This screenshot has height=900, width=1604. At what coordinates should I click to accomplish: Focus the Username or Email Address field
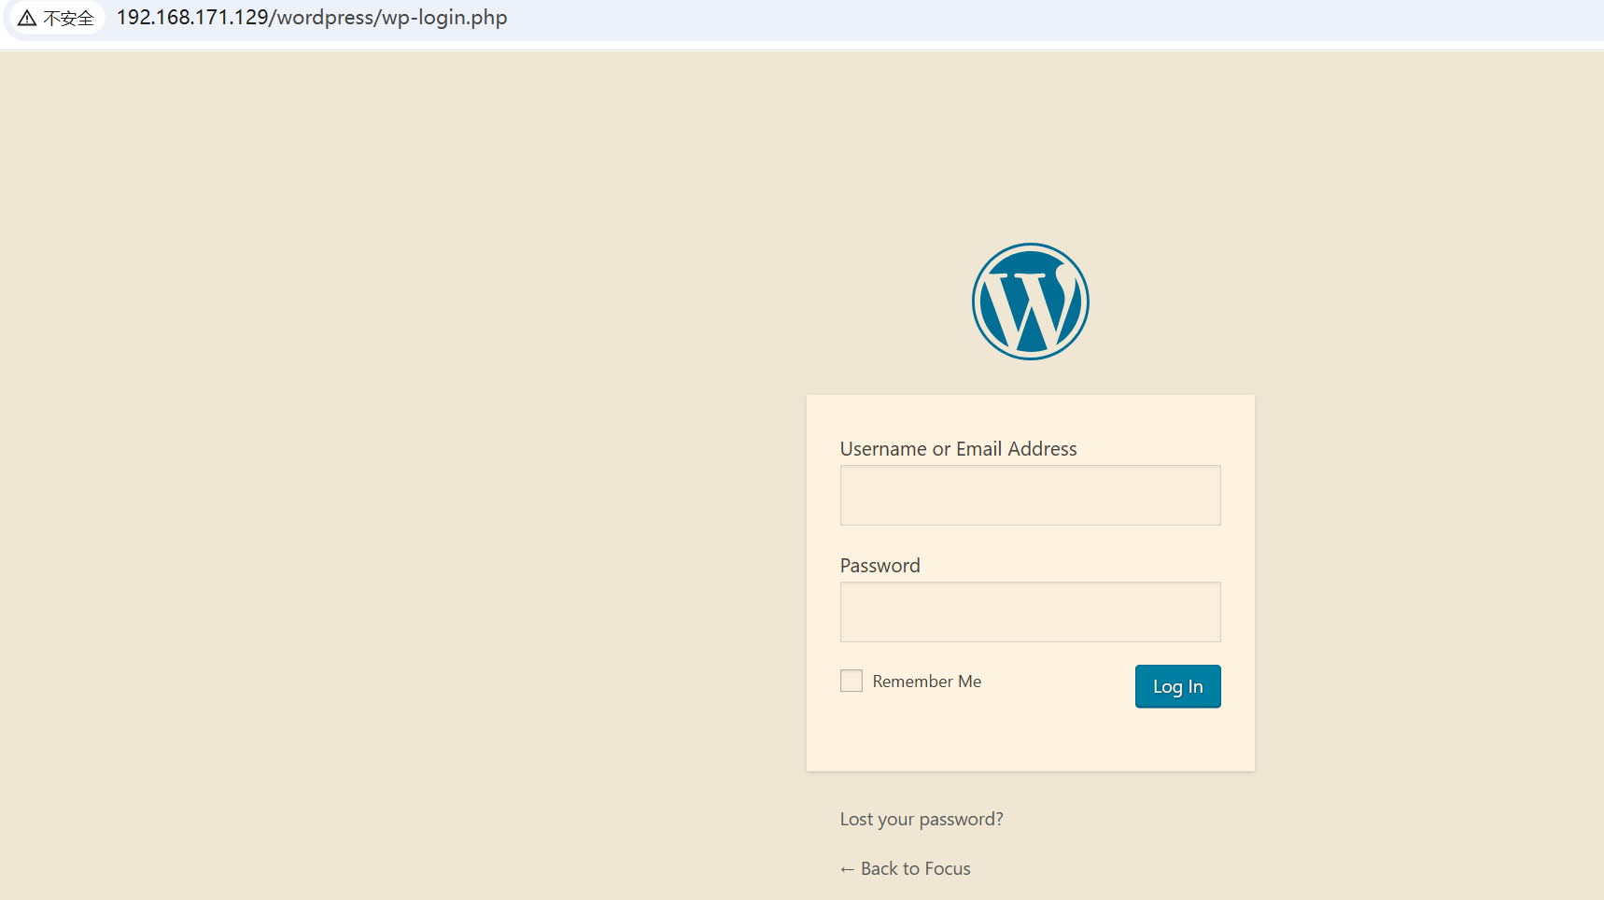(x=1030, y=495)
